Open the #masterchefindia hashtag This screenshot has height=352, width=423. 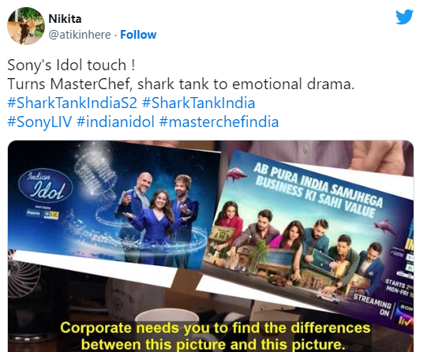coord(219,122)
